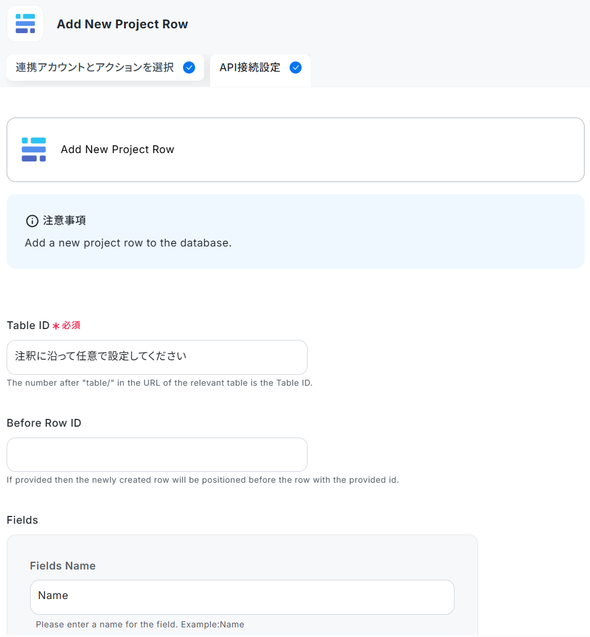
Task: Click the Fields Name label
Action: (x=63, y=565)
